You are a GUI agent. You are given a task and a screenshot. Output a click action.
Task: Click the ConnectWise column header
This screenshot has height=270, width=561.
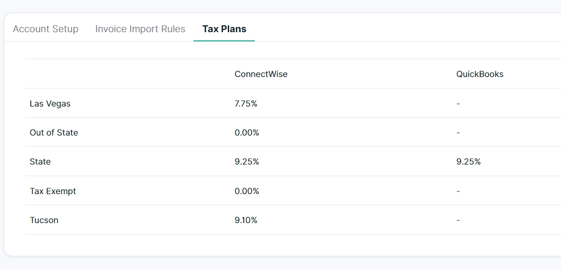click(261, 74)
